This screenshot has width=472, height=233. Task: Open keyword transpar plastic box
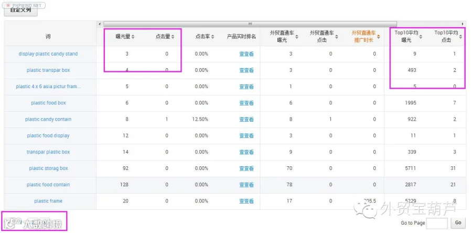48,152
